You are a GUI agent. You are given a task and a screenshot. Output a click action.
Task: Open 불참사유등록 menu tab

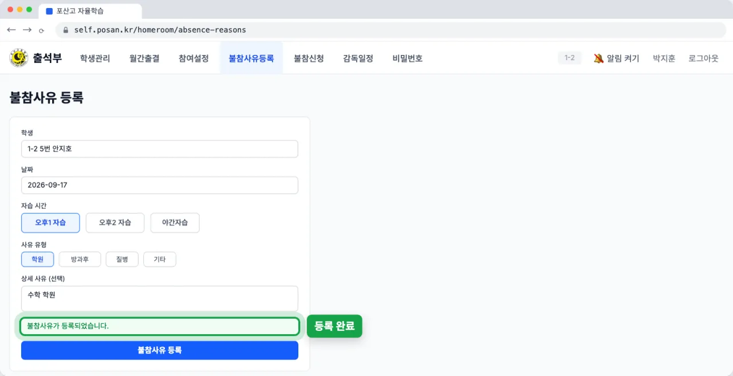point(251,58)
